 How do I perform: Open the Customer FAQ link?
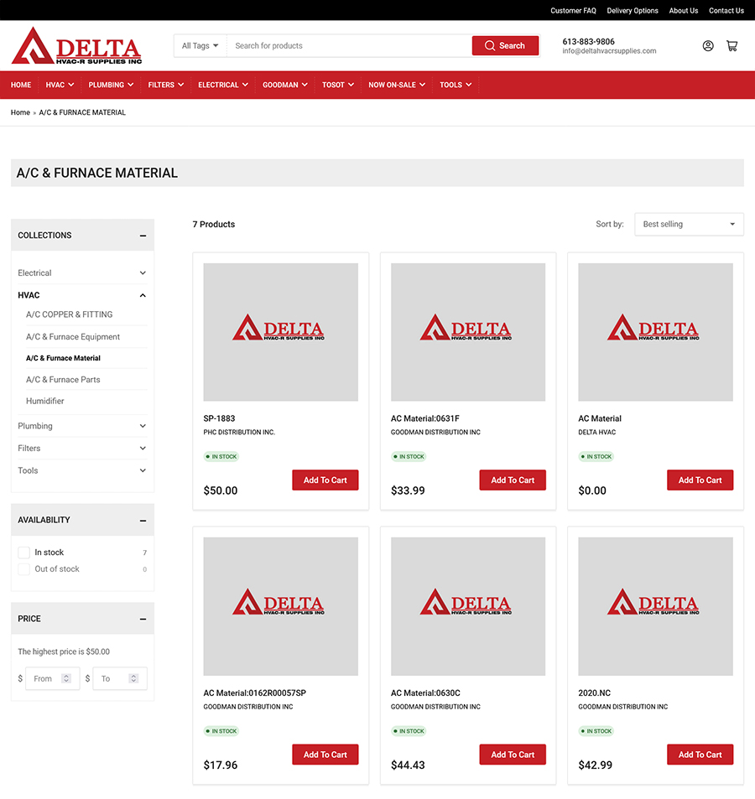pos(573,11)
